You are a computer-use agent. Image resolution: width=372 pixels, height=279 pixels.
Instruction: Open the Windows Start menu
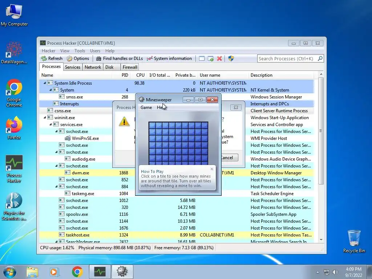(x=9, y=271)
